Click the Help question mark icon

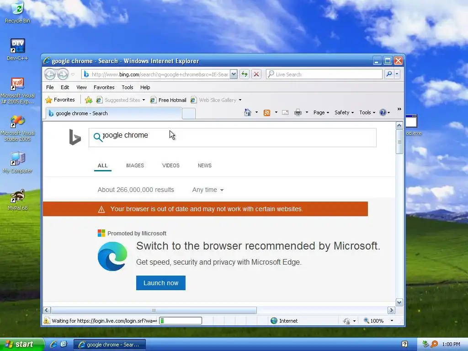pyautogui.click(x=383, y=112)
